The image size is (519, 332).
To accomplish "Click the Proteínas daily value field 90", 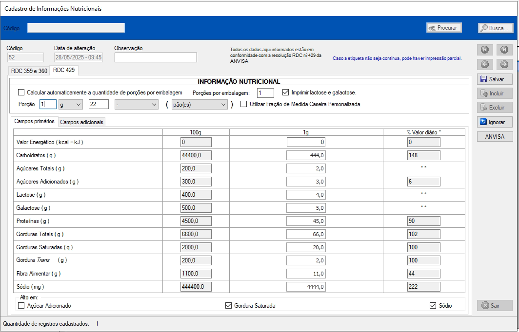I will click(x=424, y=221).
